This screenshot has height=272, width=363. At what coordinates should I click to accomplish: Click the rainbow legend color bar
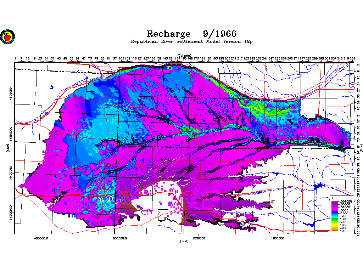tap(335, 216)
